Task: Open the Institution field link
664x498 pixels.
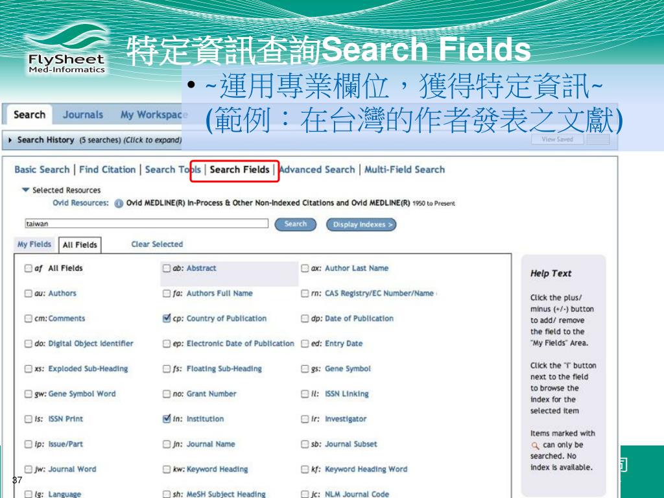Action: (206, 419)
